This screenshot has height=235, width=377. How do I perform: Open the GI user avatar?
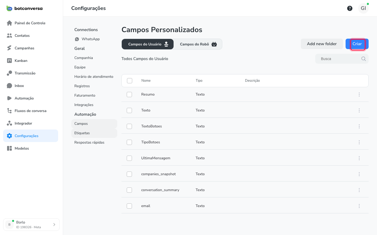point(363,8)
